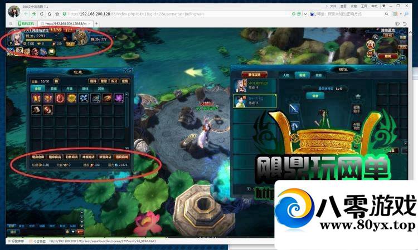The width and height of the screenshot is (418, 250).
Task: Click the bag scrollbar down arrow
Action: tap(127, 148)
